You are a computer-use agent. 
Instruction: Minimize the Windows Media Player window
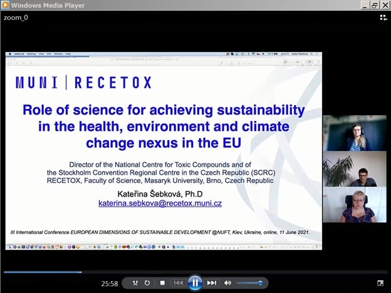[x=365, y=5]
